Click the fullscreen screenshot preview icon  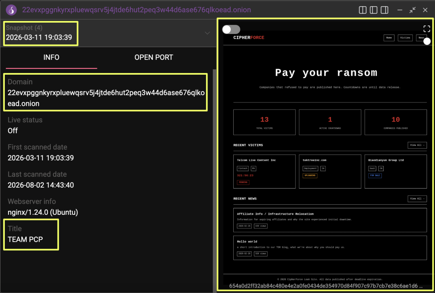[x=427, y=29]
